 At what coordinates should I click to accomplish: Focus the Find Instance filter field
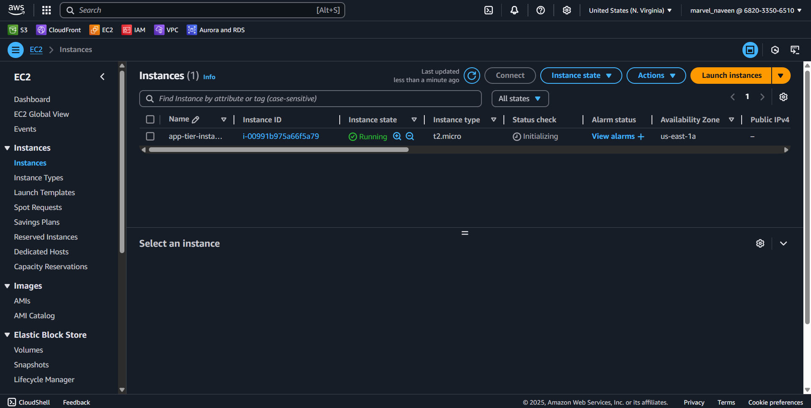[311, 99]
